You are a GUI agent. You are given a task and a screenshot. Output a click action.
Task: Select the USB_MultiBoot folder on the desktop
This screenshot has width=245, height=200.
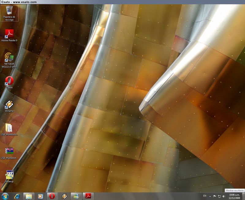point(9,129)
